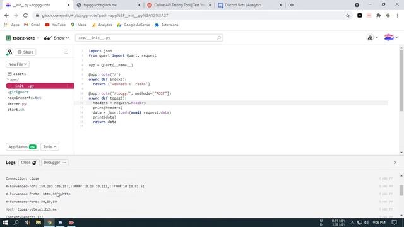The width and height of the screenshot is (404, 227).
Task: Open the Apps bookmark
Action: click(12, 25)
